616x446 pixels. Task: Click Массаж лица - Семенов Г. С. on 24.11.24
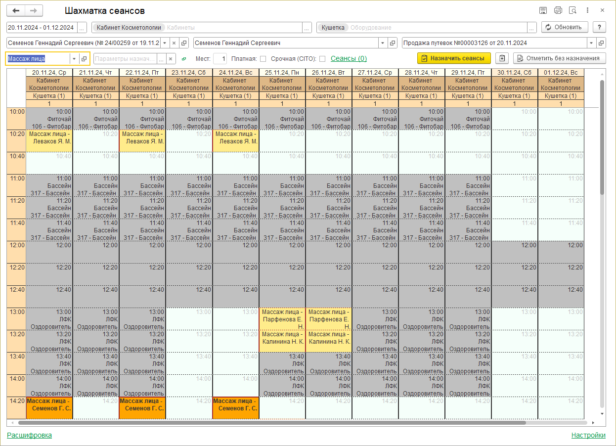(x=235, y=408)
